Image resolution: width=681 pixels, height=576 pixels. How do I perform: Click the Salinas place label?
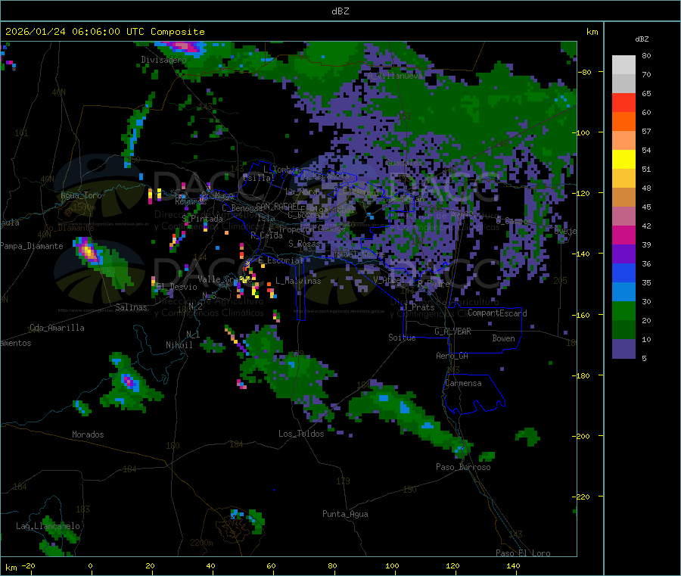click(x=131, y=307)
